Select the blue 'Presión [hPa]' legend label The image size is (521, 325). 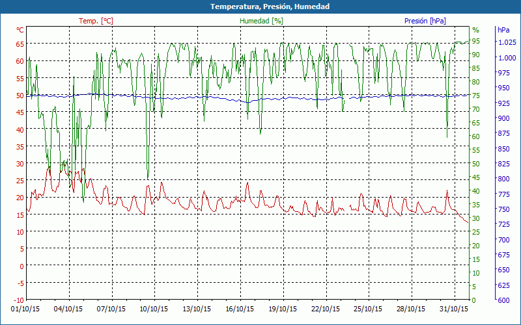[x=425, y=21]
